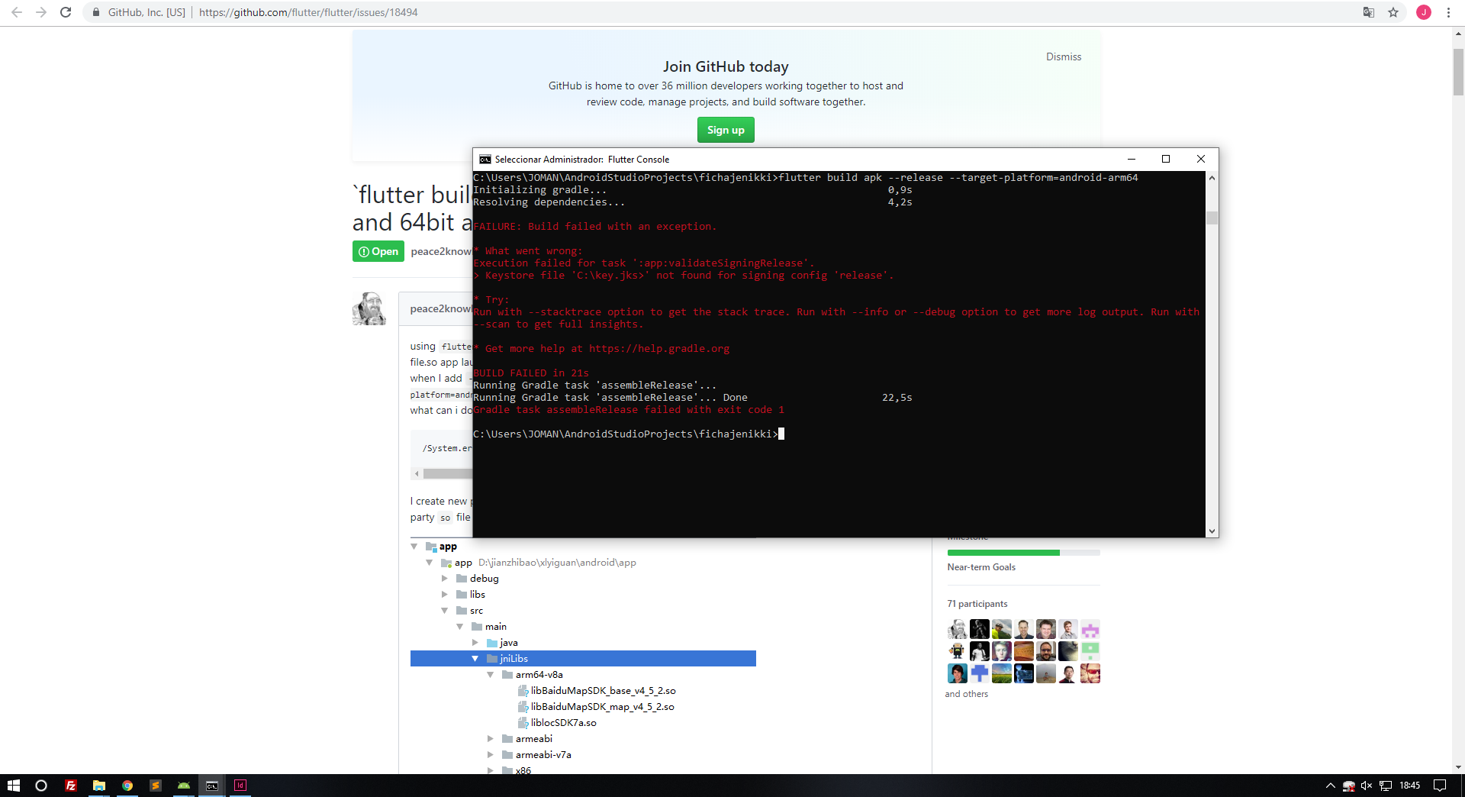Launch FileZilla from the taskbar

tap(71, 786)
